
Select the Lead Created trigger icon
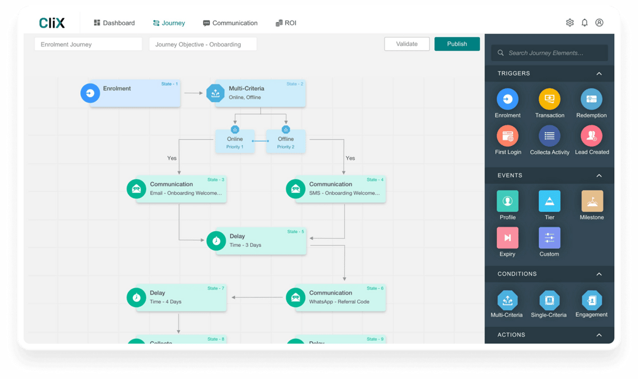(591, 136)
